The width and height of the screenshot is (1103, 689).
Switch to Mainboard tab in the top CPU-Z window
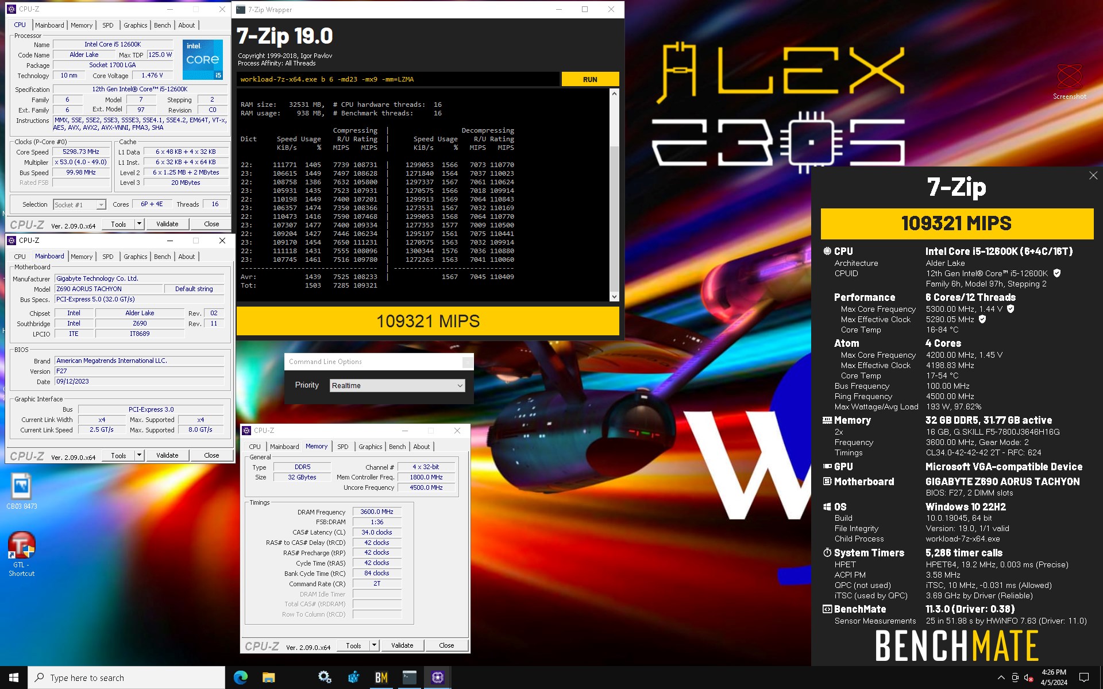pyautogui.click(x=49, y=25)
